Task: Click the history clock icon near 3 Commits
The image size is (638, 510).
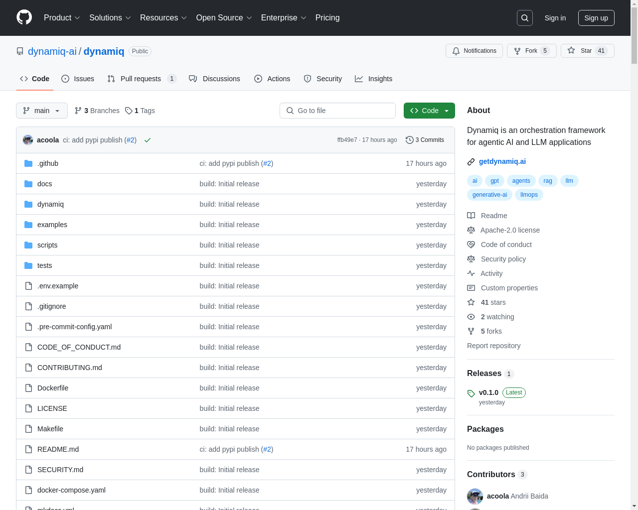Action: (410, 140)
